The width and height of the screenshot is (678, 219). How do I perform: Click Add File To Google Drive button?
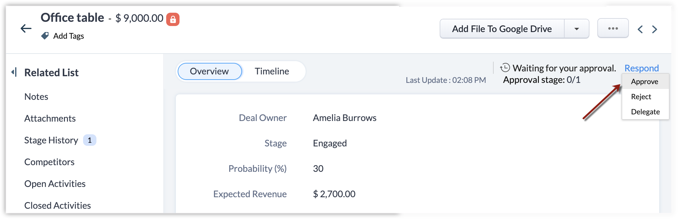502,29
